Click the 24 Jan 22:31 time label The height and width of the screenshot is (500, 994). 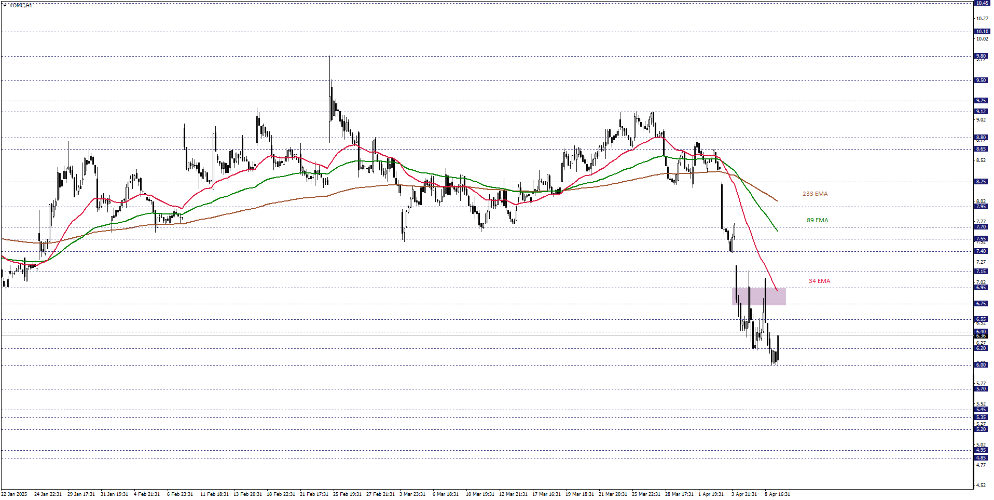click(48, 494)
